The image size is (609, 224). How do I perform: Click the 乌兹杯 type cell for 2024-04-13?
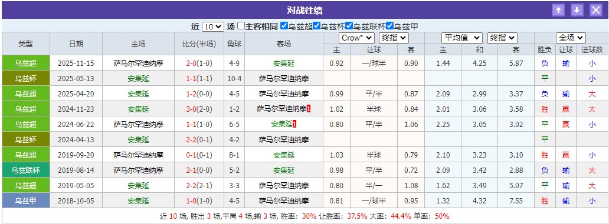point(25,140)
